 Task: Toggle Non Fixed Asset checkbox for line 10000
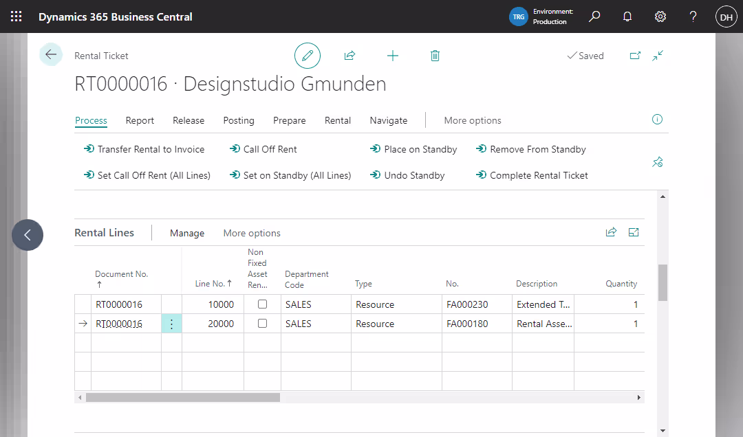pos(263,304)
